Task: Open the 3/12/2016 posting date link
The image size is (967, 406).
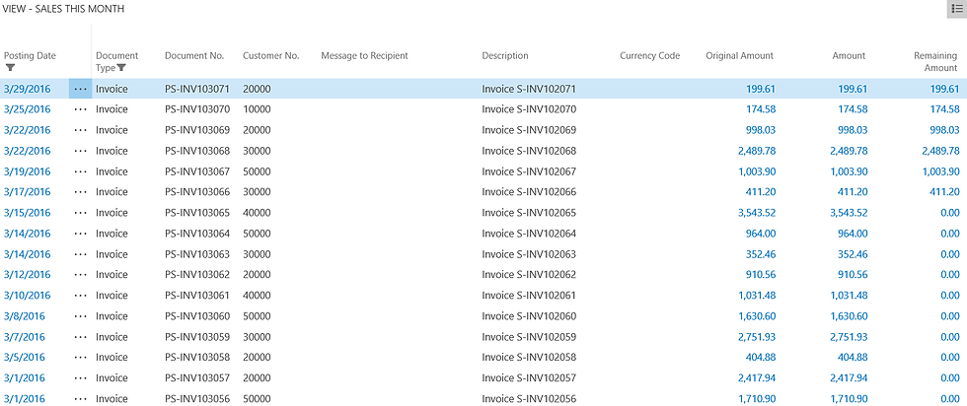Action: [28, 275]
